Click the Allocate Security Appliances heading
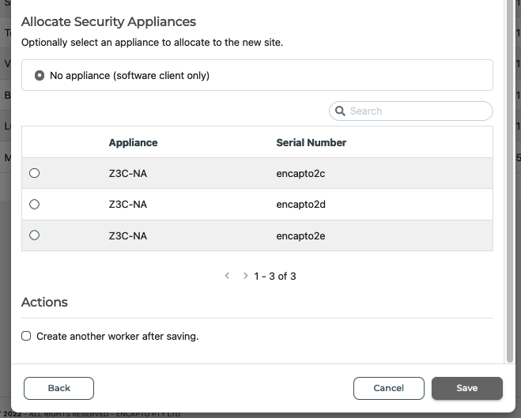This screenshot has height=418, width=521. click(x=108, y=21)
